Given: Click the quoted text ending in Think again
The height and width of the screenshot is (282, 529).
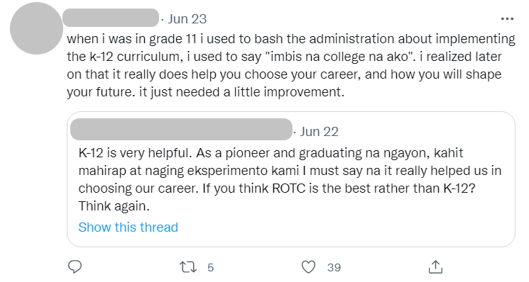Looking at the screenshot, I should (x=290, y=179).
